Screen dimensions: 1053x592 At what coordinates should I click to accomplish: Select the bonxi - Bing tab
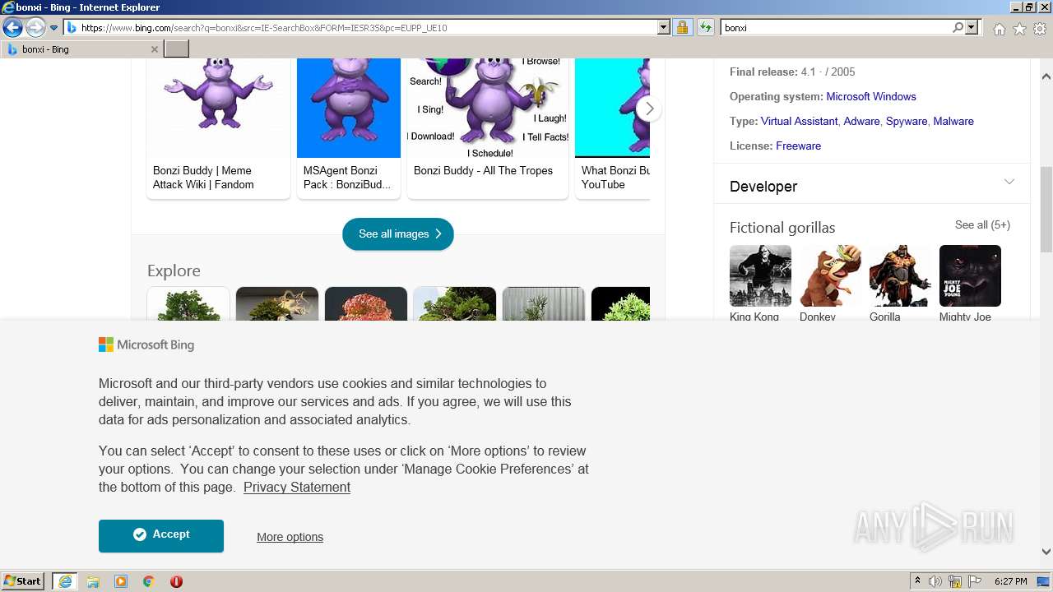click(x=81, y=49)
